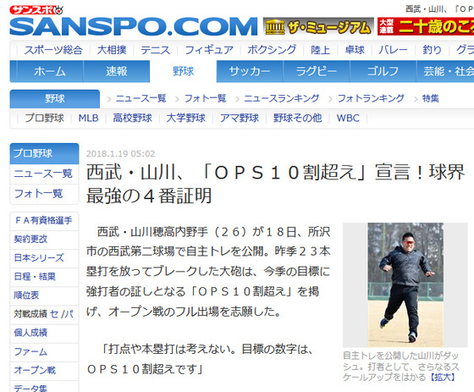Open the 順位表 sidebar link
Viewport: 474px width, 392px height.
click(x=26, y=295)
